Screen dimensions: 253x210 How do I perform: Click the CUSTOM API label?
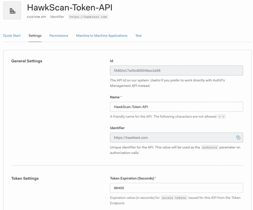coord(36,17)
